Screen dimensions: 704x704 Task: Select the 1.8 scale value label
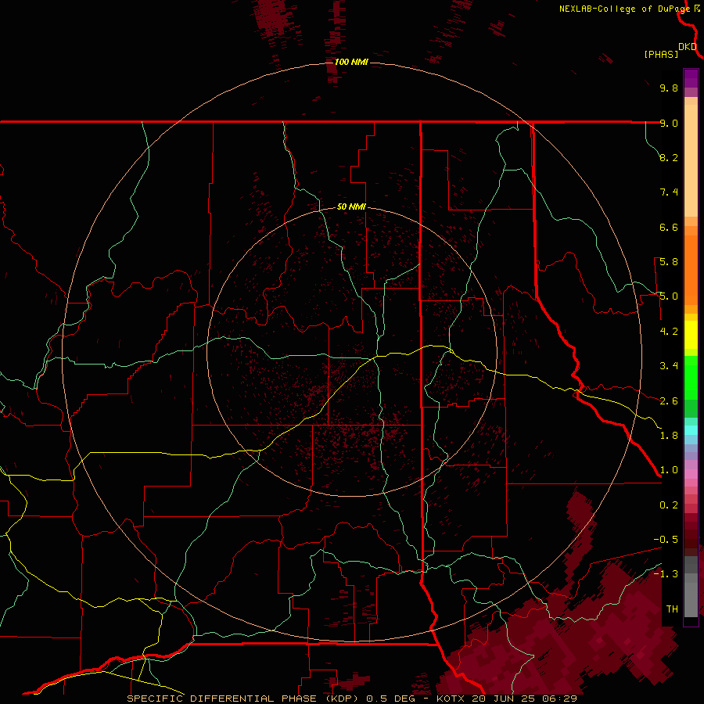(x=669, y=436)
